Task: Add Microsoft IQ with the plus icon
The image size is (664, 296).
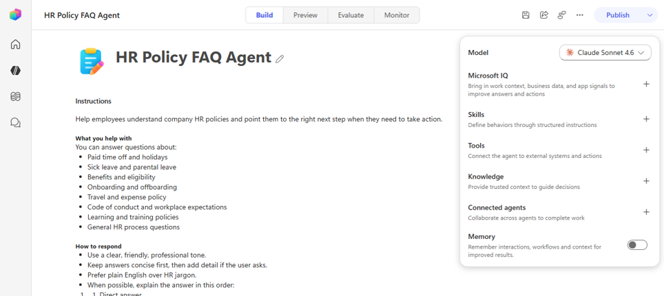Action: (x=646, y=84)
